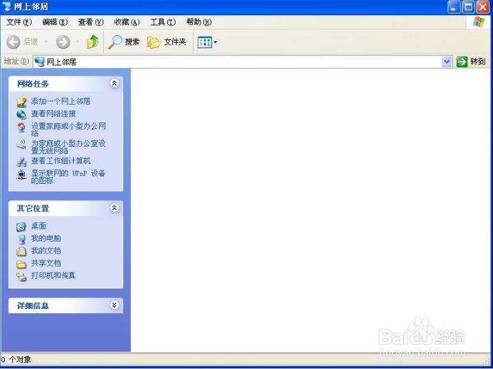This screenshot has width=493, height=369.
Task: Click the Forward arrow icon
Action: coord(63,42)
